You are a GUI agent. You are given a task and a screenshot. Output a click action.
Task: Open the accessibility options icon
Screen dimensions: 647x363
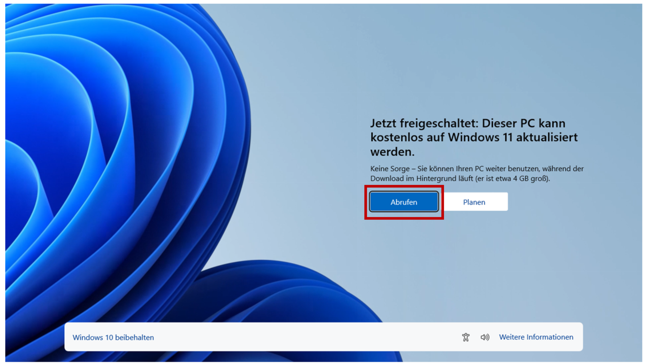coord(466,337)
